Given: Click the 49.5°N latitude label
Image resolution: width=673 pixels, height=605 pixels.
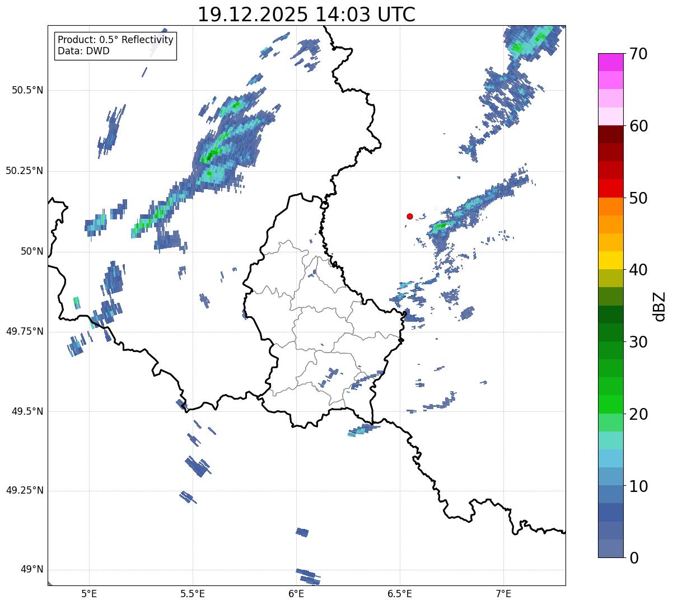Looking at the screenshot, I should (27, 411).
